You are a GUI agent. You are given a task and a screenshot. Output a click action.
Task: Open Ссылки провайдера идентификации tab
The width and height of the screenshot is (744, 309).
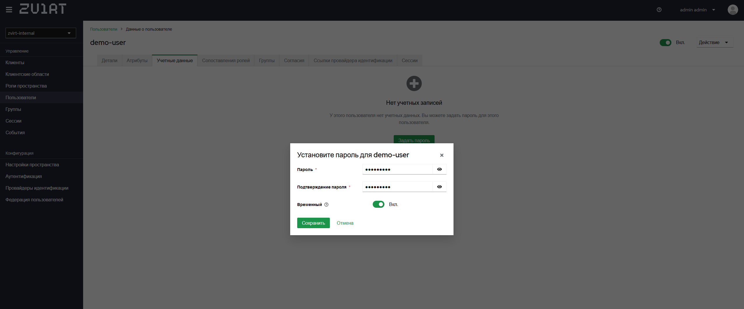[353, 60]
